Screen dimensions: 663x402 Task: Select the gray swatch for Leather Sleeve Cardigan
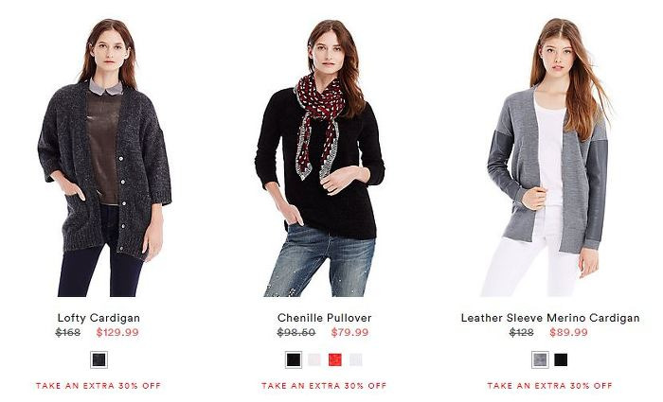pyautogui.click(x=540, y=359)
